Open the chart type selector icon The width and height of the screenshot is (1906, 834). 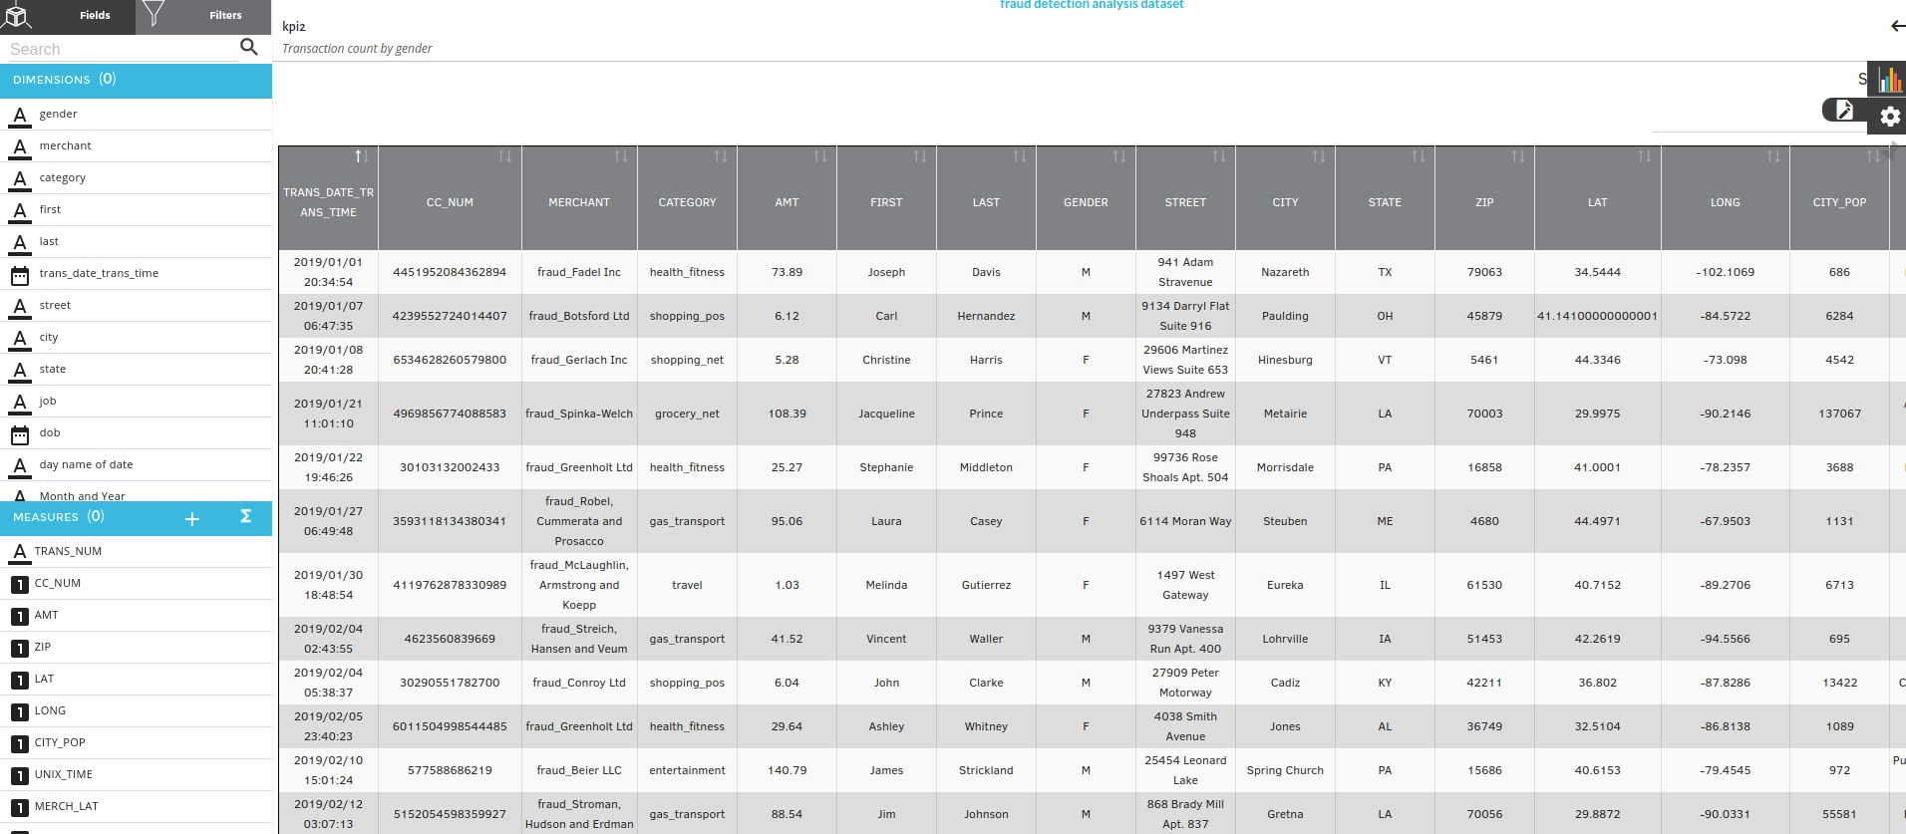[1888, 80]
